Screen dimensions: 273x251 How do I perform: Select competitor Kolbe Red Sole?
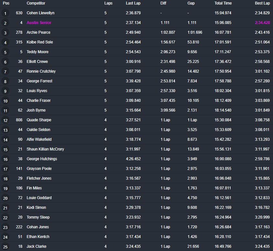pos(40,42)
